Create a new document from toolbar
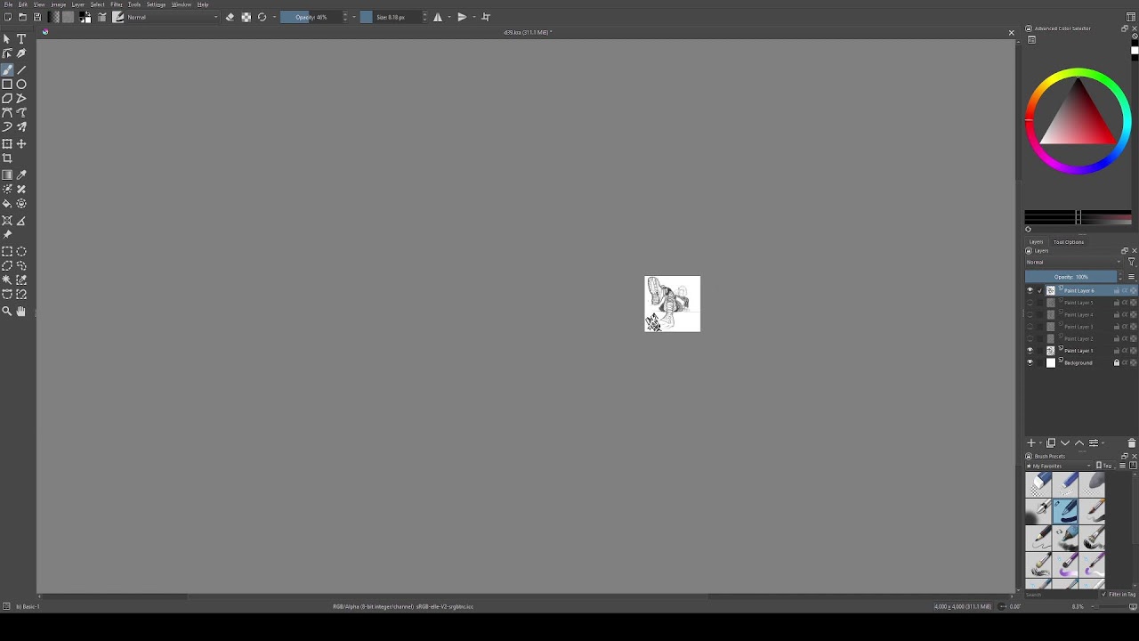Viewport: 1139px width, 641px height. 8,17
